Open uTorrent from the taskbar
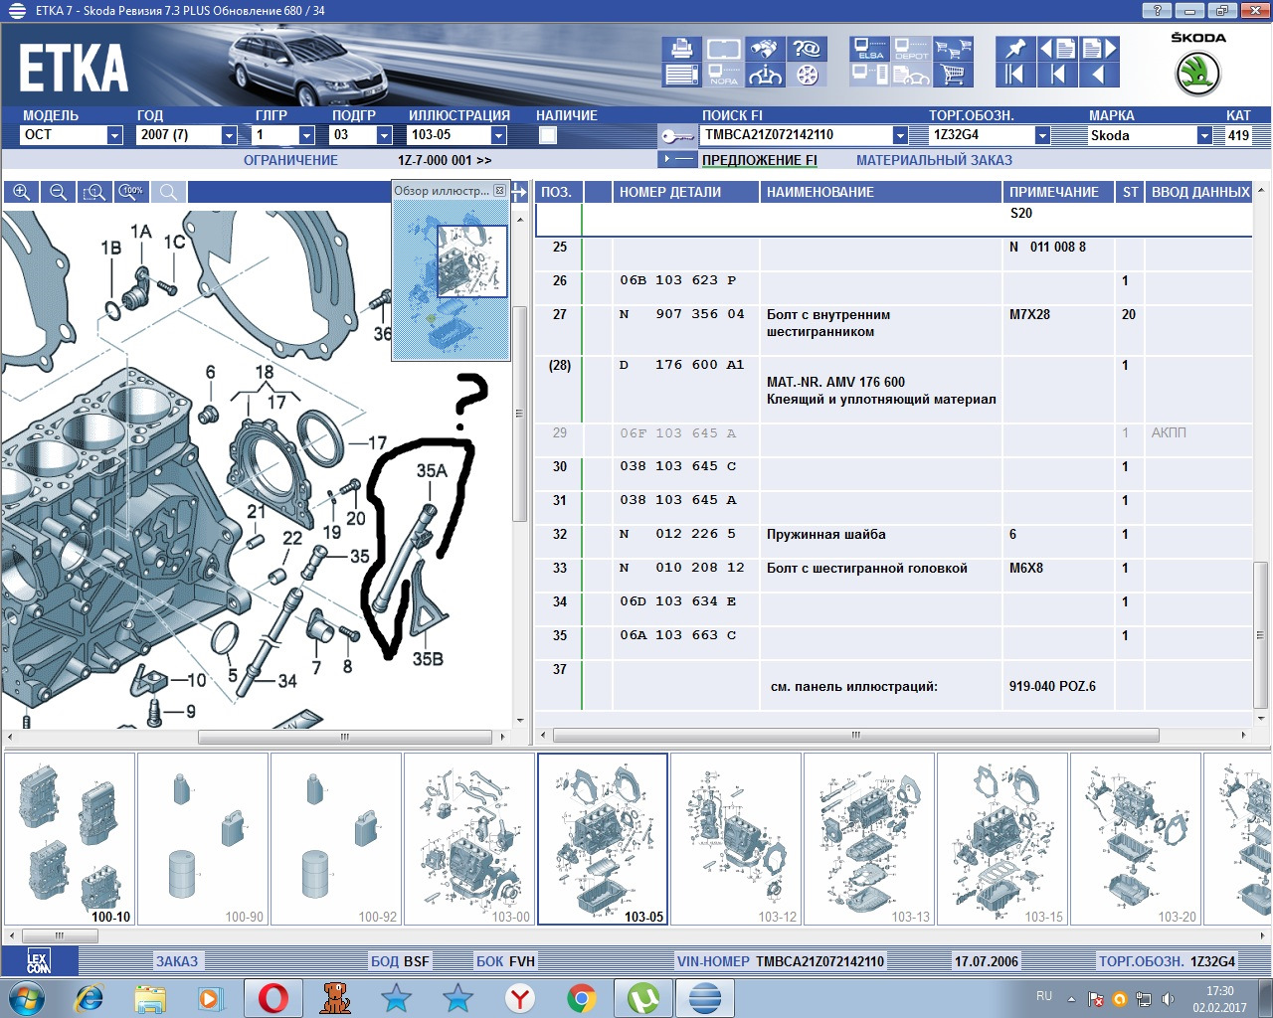This screenshot has height=1018, width=1273. (x=643, y=997)
